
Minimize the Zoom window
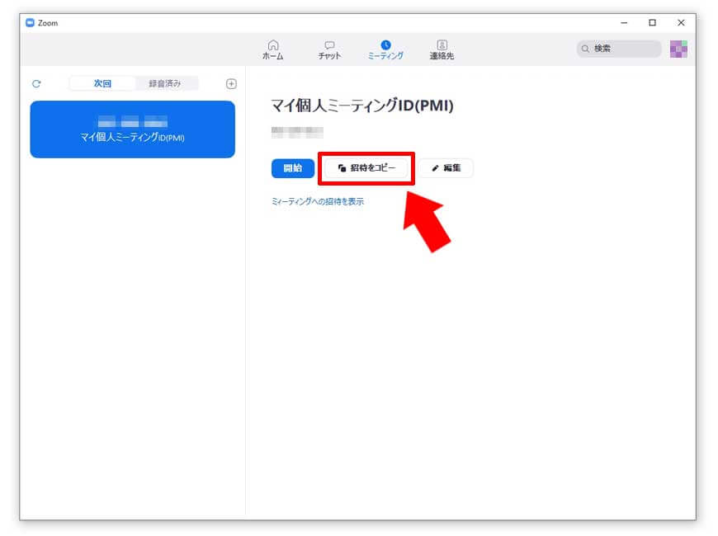tap(624, 22)
